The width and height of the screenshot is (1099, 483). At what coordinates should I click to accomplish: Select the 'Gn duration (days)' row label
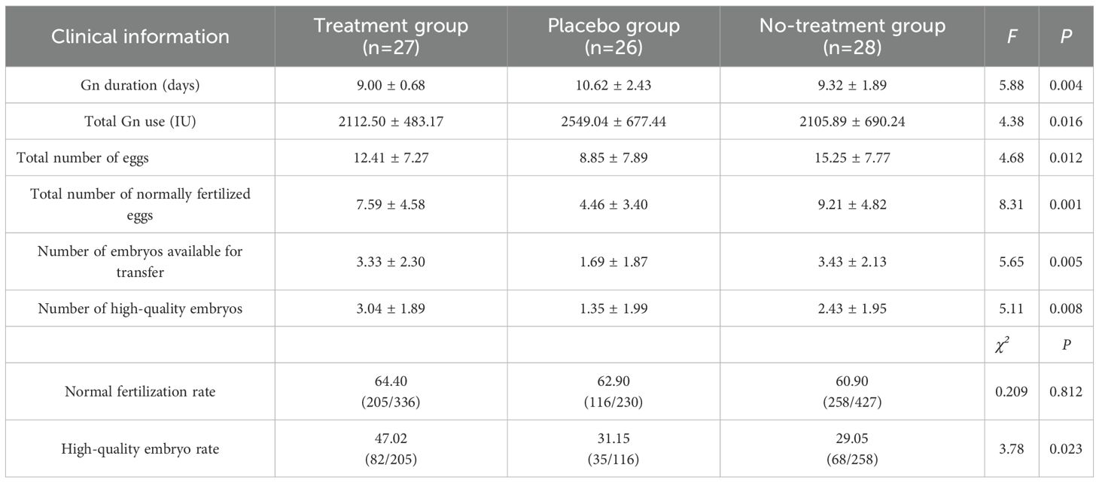point(141,86)
